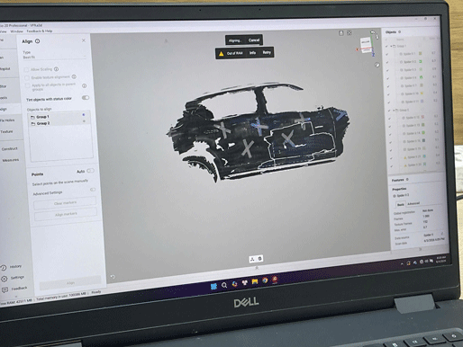Click the navigation cube in the 3D viewport
Viewport: 463px width, 347px height.
pos(366,45)
